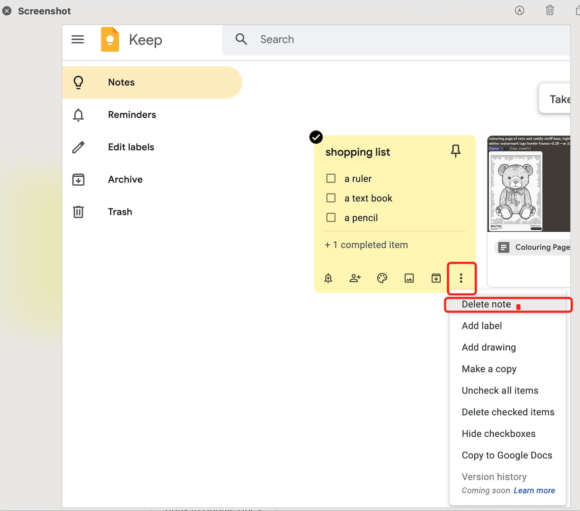Open the three-dot More menu
Screen dimensions: 580x511
461,278
